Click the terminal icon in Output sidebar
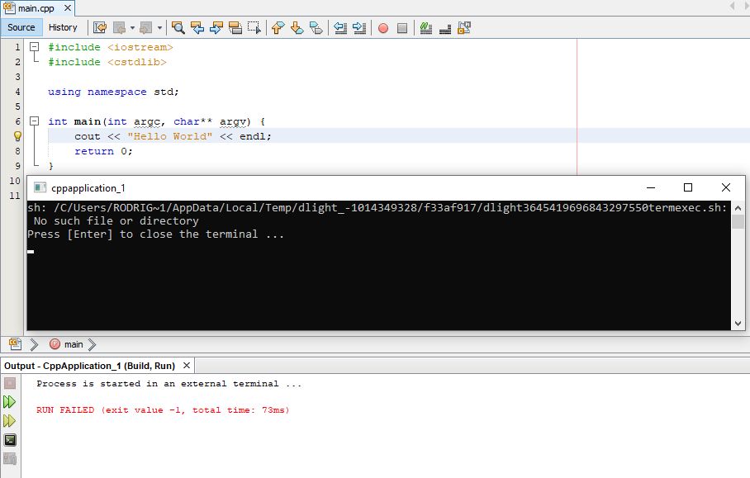This screenshot has width=750, height=478. [10, 440]
